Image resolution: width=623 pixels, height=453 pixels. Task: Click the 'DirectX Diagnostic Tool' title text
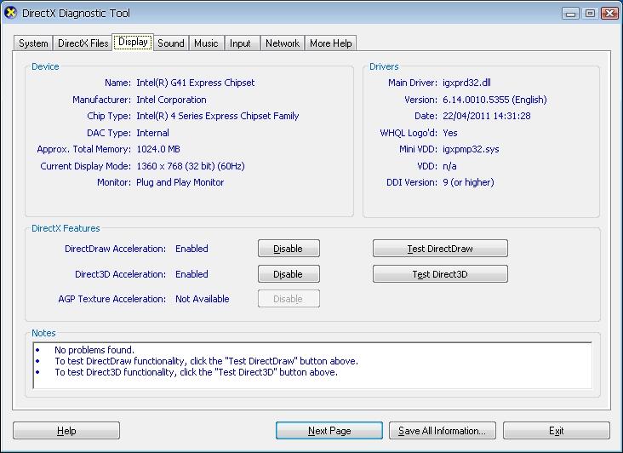[x=76, y=13]
